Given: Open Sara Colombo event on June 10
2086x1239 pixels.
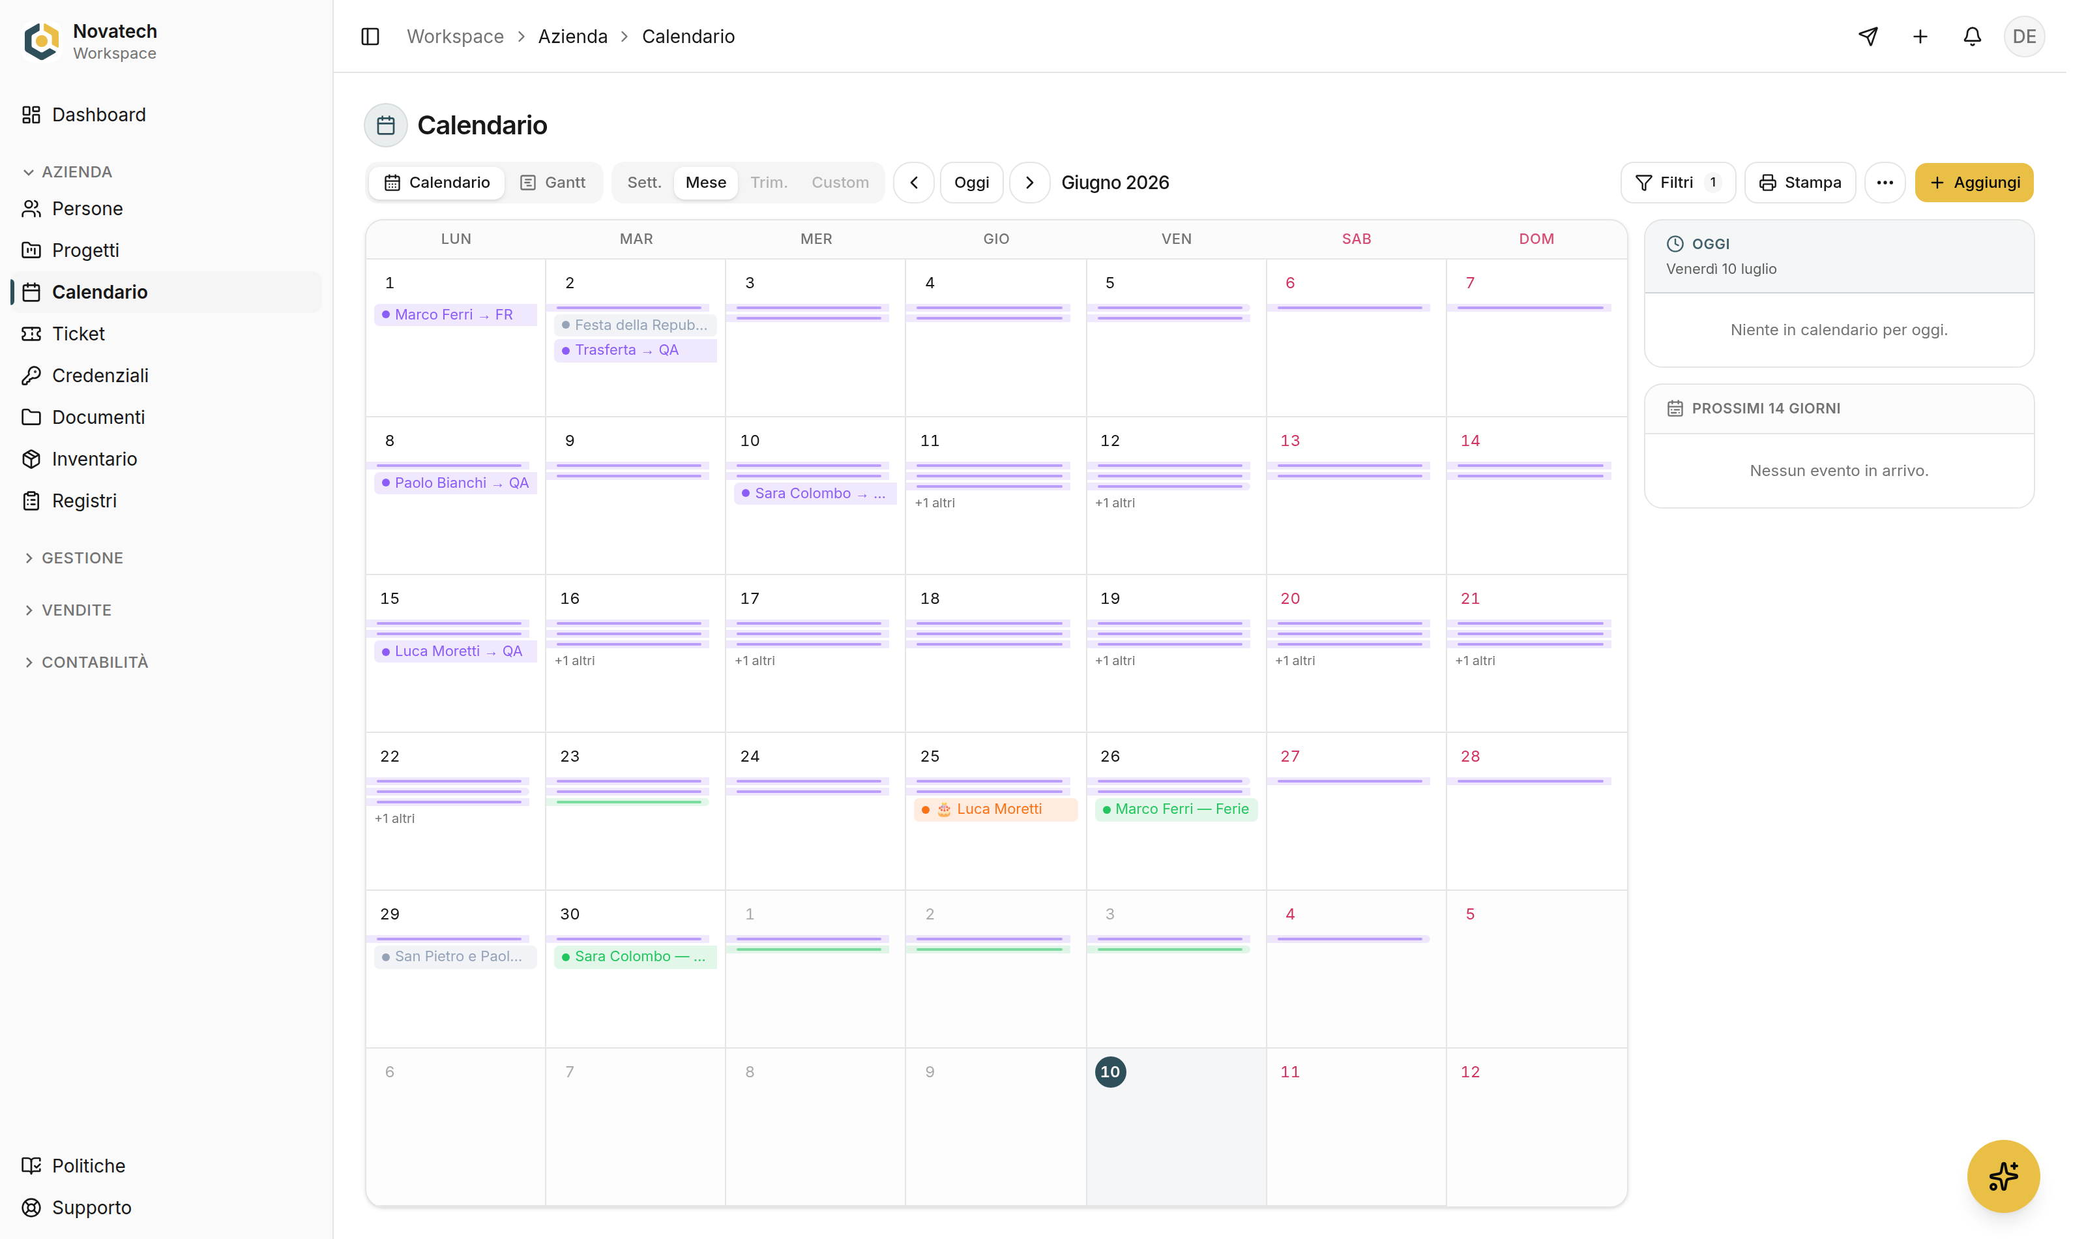Looking at the screenshot, I should [x=816, y=494].
